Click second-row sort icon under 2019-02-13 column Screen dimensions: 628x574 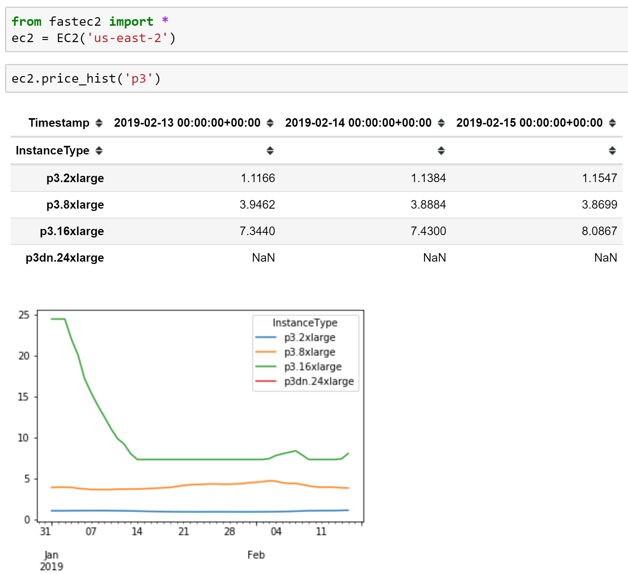[x=270, y=151]
